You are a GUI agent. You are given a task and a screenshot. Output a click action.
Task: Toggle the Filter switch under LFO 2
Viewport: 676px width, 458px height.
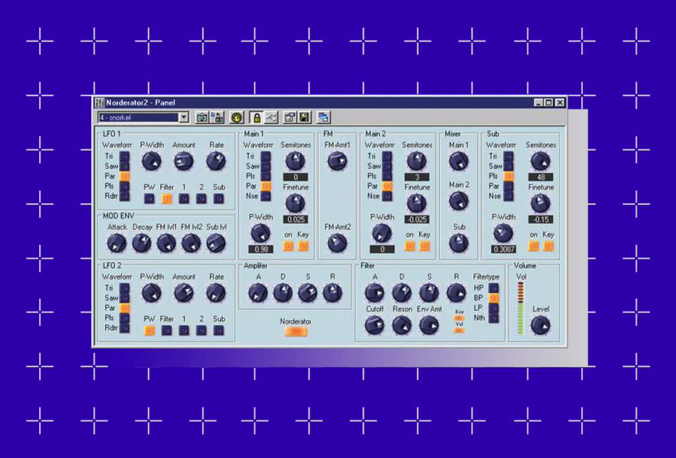(x=167, y=329)
